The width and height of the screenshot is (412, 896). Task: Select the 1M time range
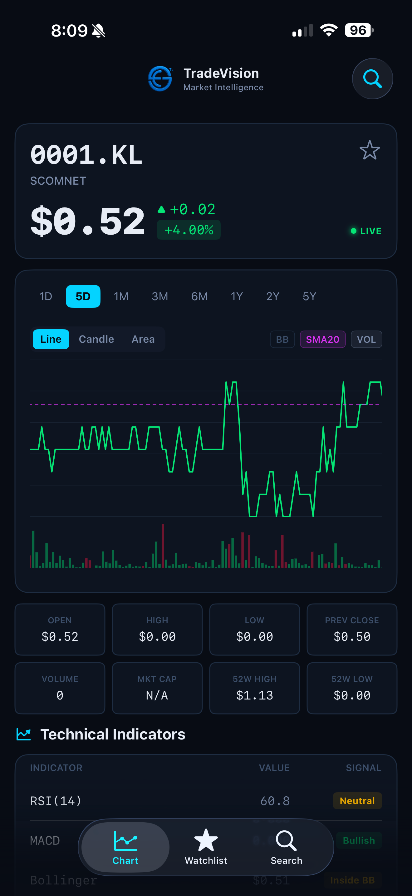[x=121, y=296]
